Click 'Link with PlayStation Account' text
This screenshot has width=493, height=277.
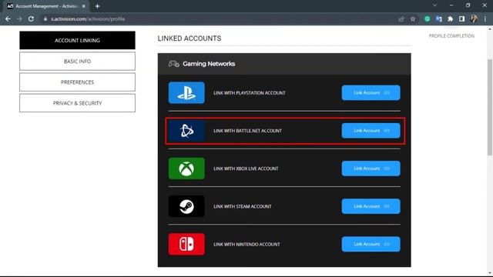(x=250, y=93)
